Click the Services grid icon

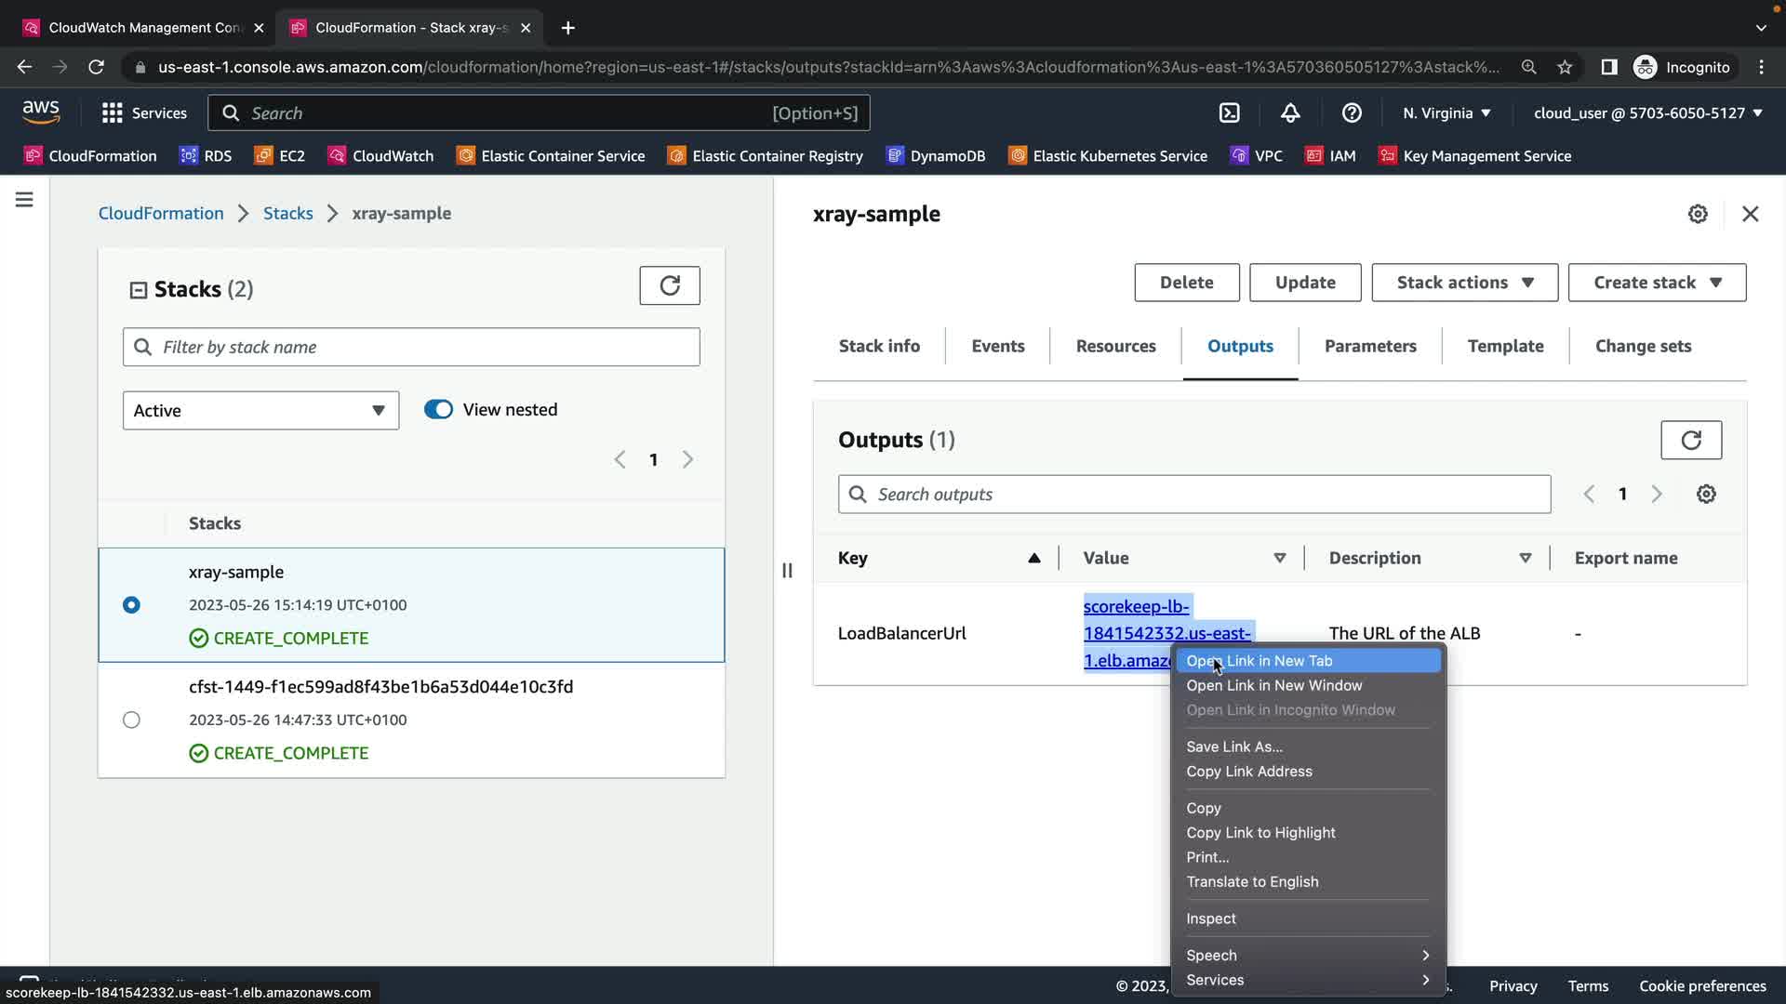[x=113, y=113]
